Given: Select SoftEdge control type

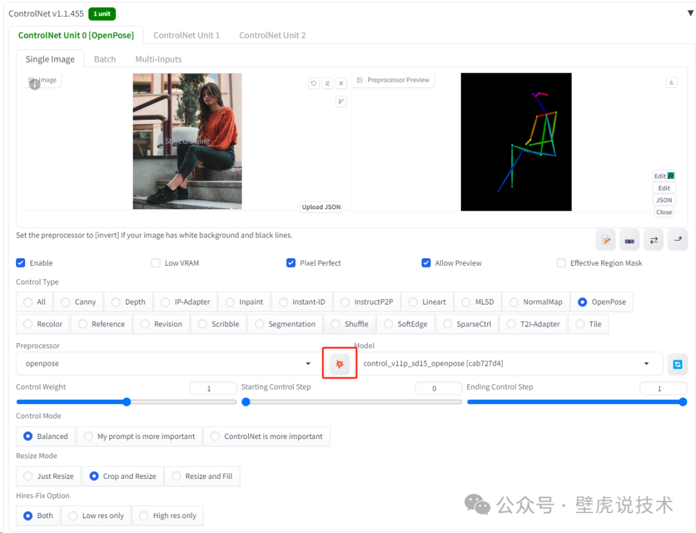Looking at the screenshot, I should coord(406,324).
